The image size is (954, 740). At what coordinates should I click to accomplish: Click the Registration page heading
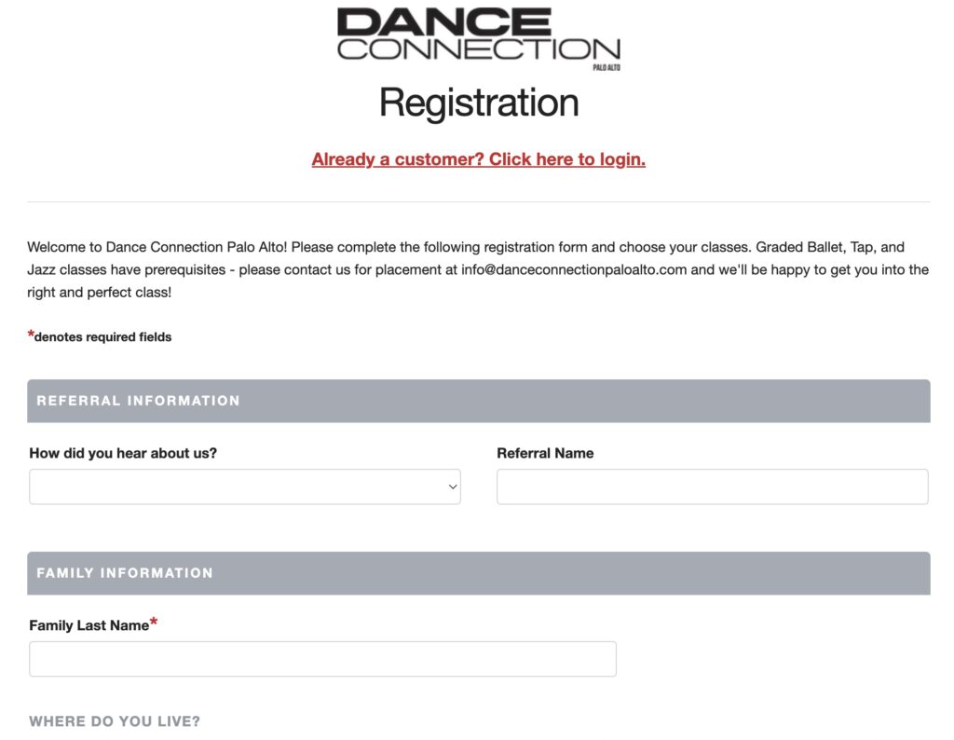click(479, 103)
